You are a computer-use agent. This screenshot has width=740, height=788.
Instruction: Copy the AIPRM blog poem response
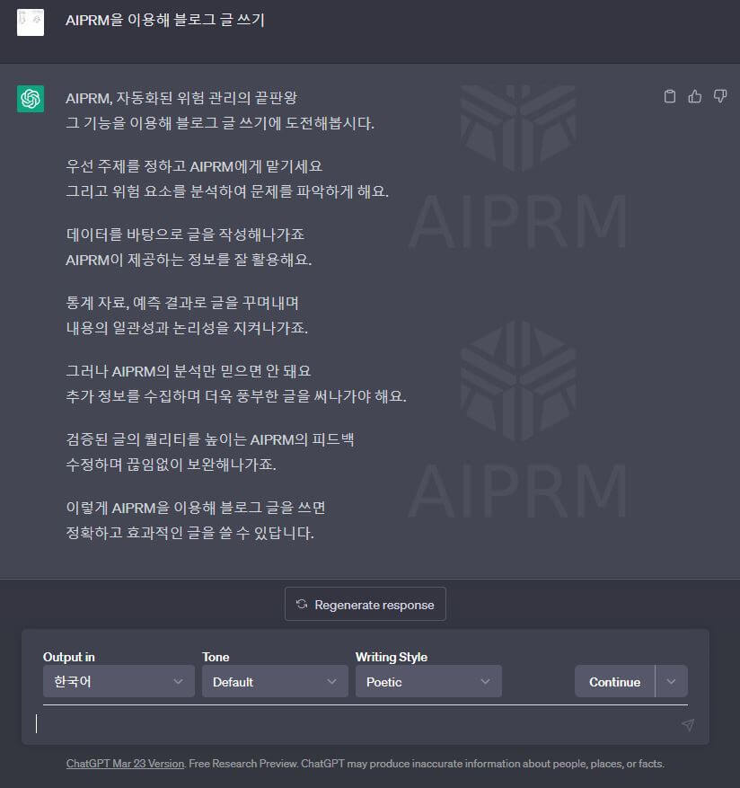point(669,96)
